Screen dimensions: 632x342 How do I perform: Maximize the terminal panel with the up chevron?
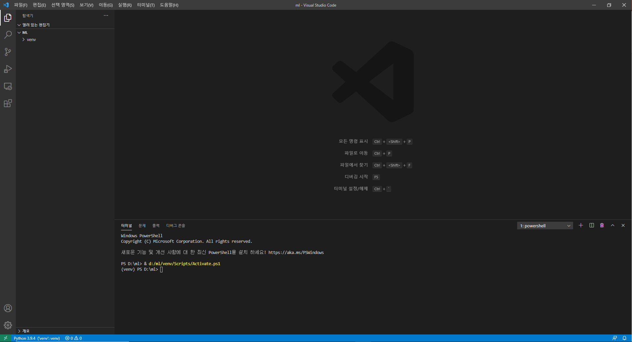[613, 225]
